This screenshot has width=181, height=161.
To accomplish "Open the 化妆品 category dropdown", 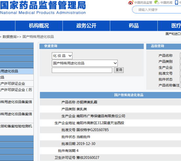I will click(x=62, y=56).
